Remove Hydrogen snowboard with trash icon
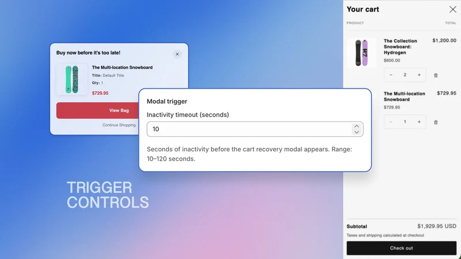461x259 pixels. coord(436,75)
